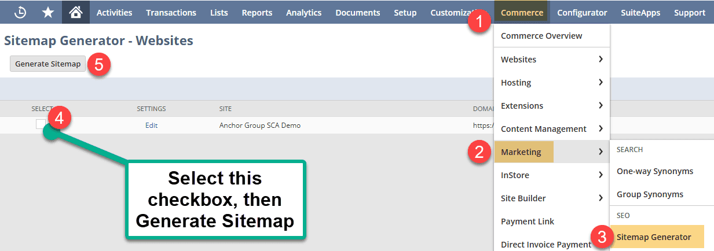Image resolution: width=714 pixels, height=251 pixels.
Task: Open the Transactions menu
Action: (171, 12)
